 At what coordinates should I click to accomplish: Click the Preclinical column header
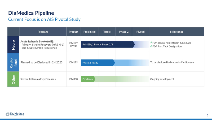pyautogui.click(x=90, y=32)
